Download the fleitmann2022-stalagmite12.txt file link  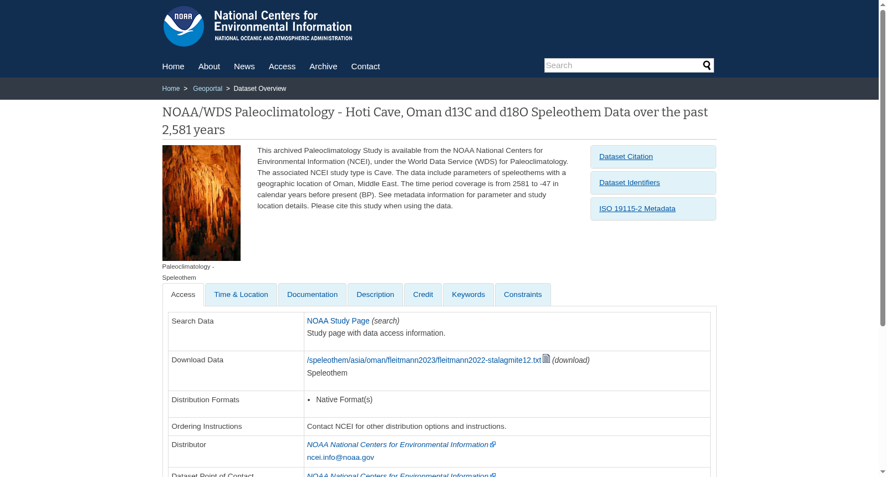(x=424, y=360)
